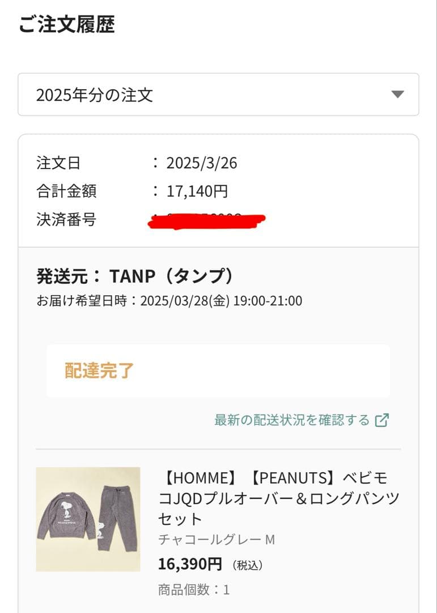Click the チャコールグレー M variant text
Viewport: 437px width, 613px height.
tap(216, 539)
